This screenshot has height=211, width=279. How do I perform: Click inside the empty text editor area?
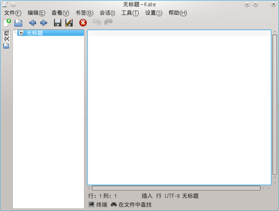tap(180, 107)
